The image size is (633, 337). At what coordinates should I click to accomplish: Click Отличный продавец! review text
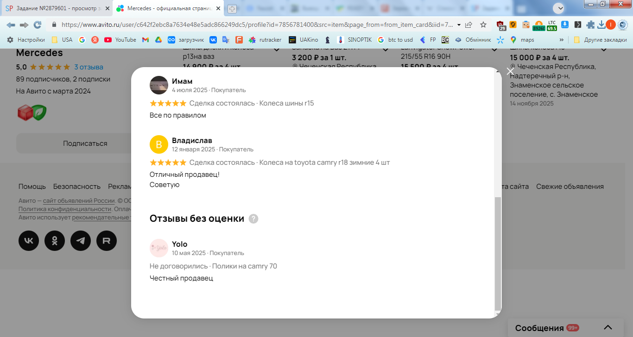(184, 175)
